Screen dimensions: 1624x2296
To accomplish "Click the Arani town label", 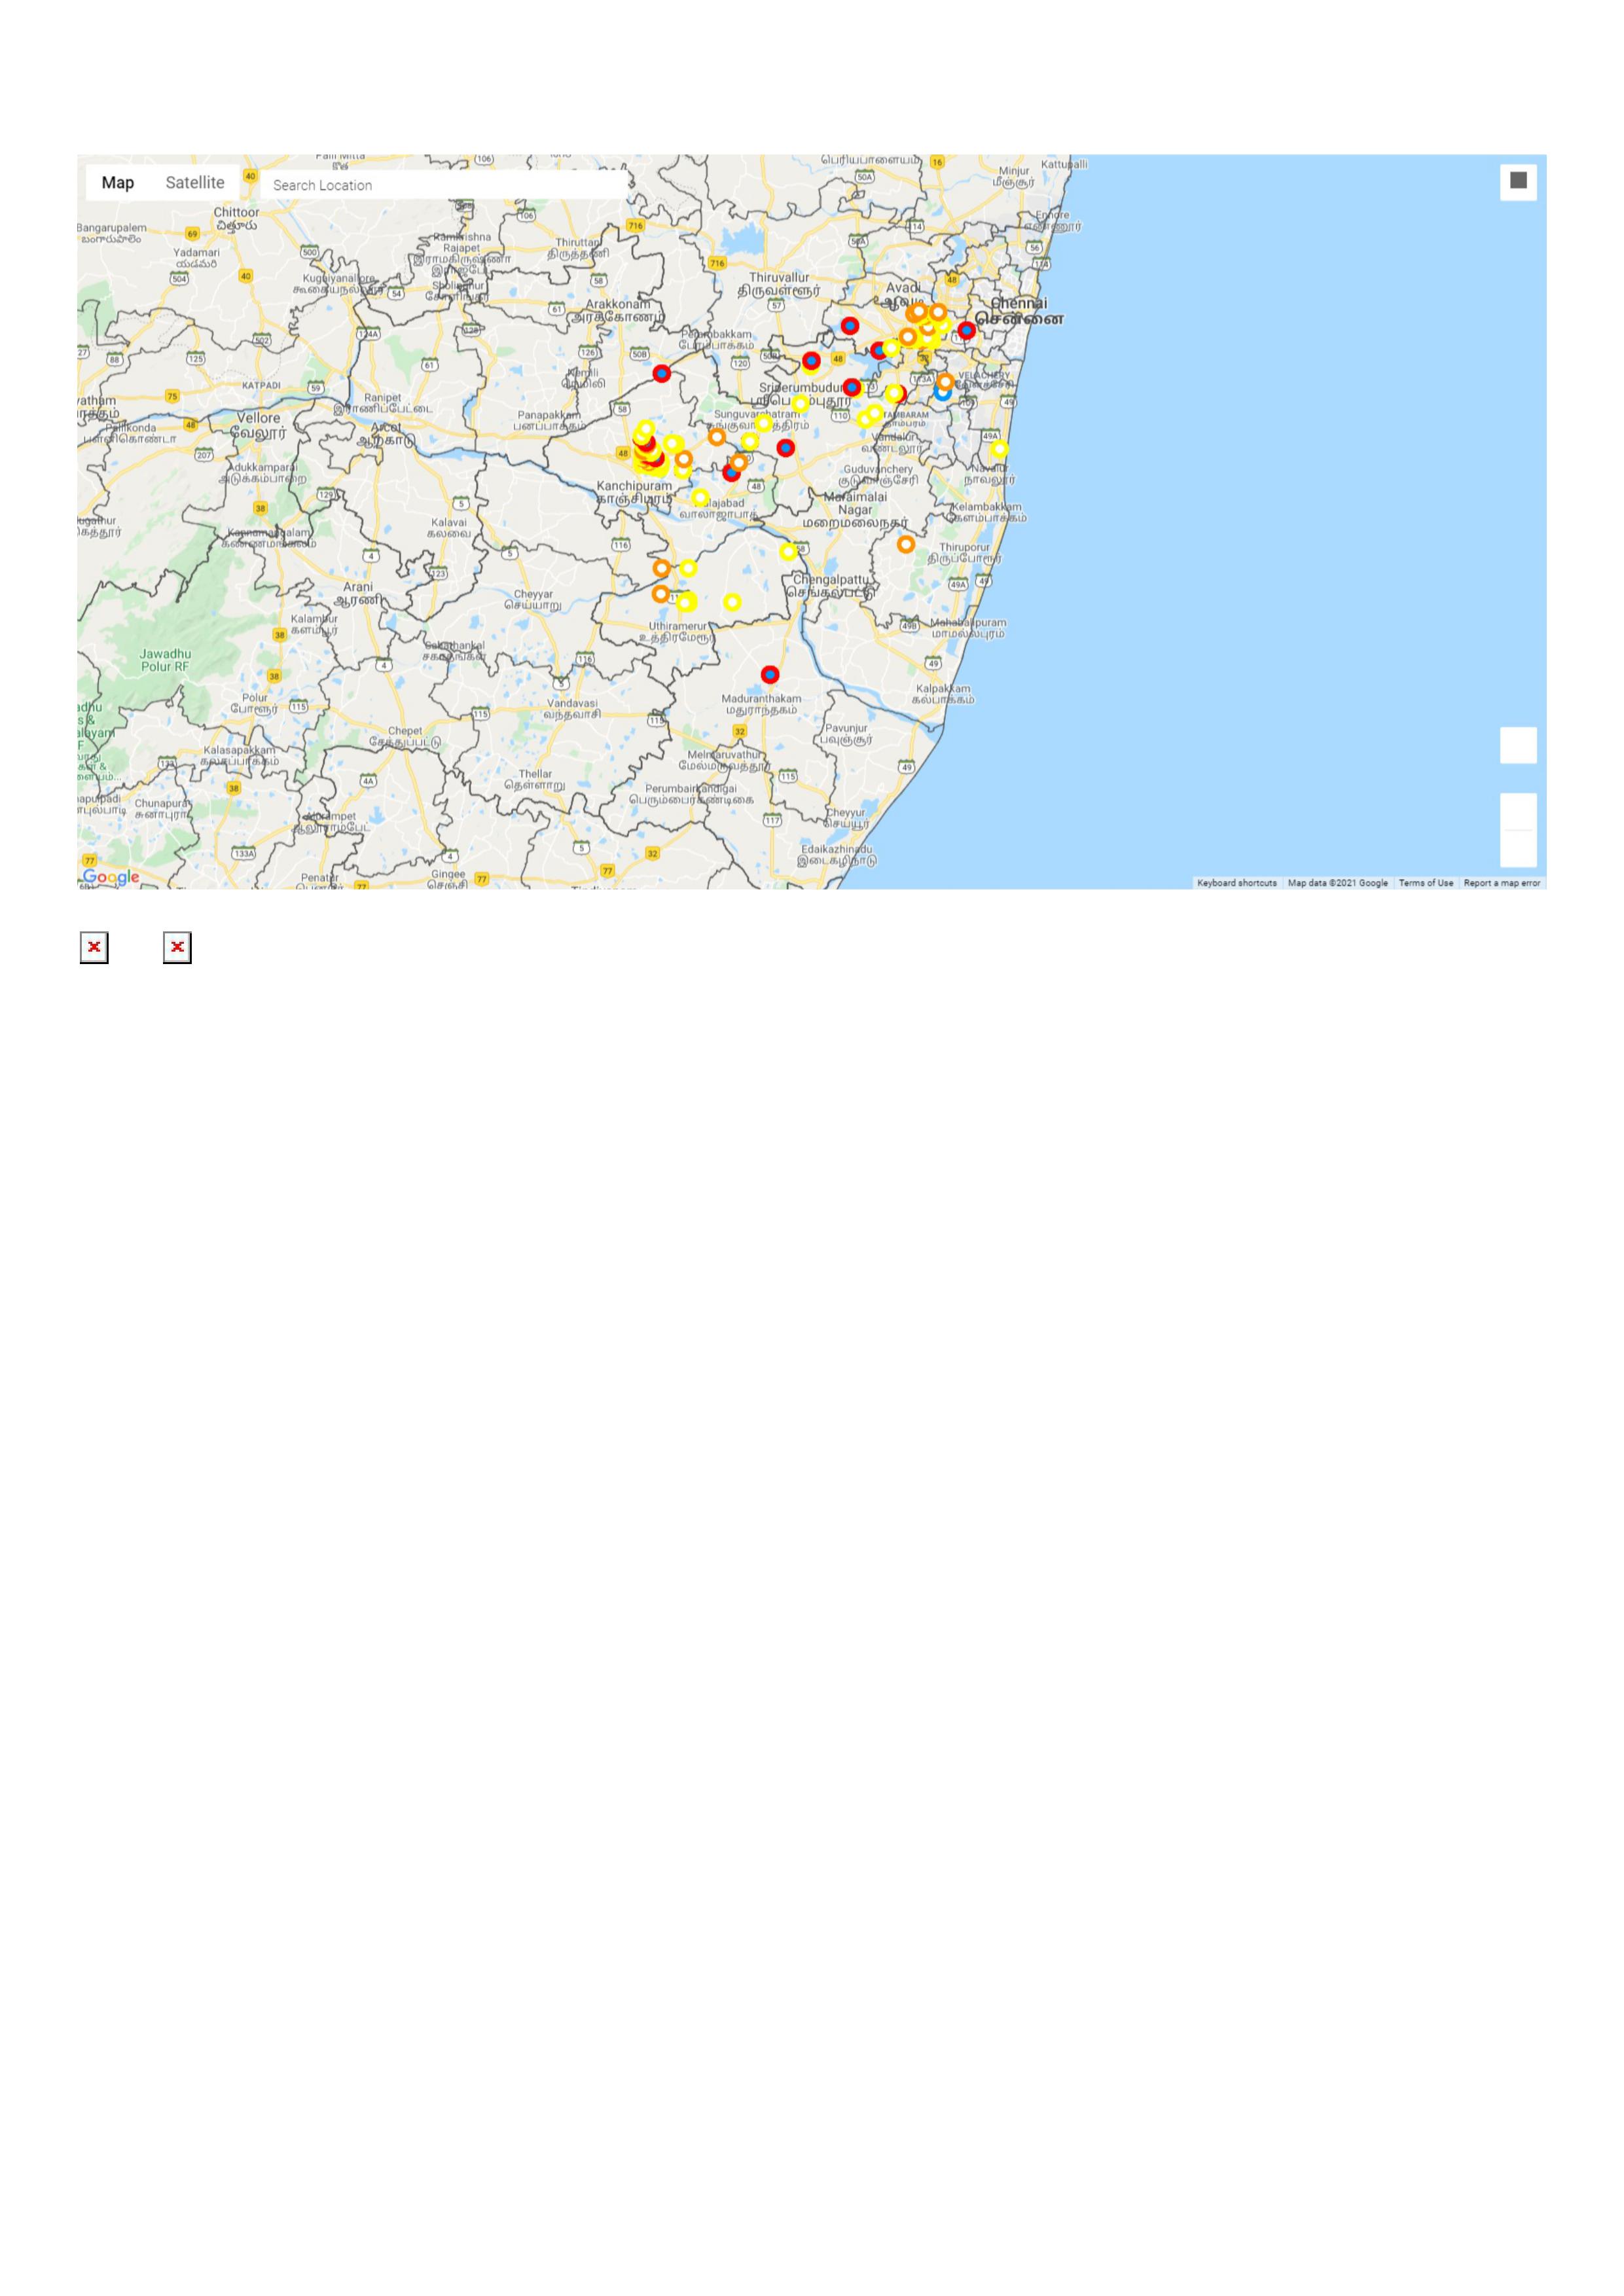I will (x=358, y=594).
